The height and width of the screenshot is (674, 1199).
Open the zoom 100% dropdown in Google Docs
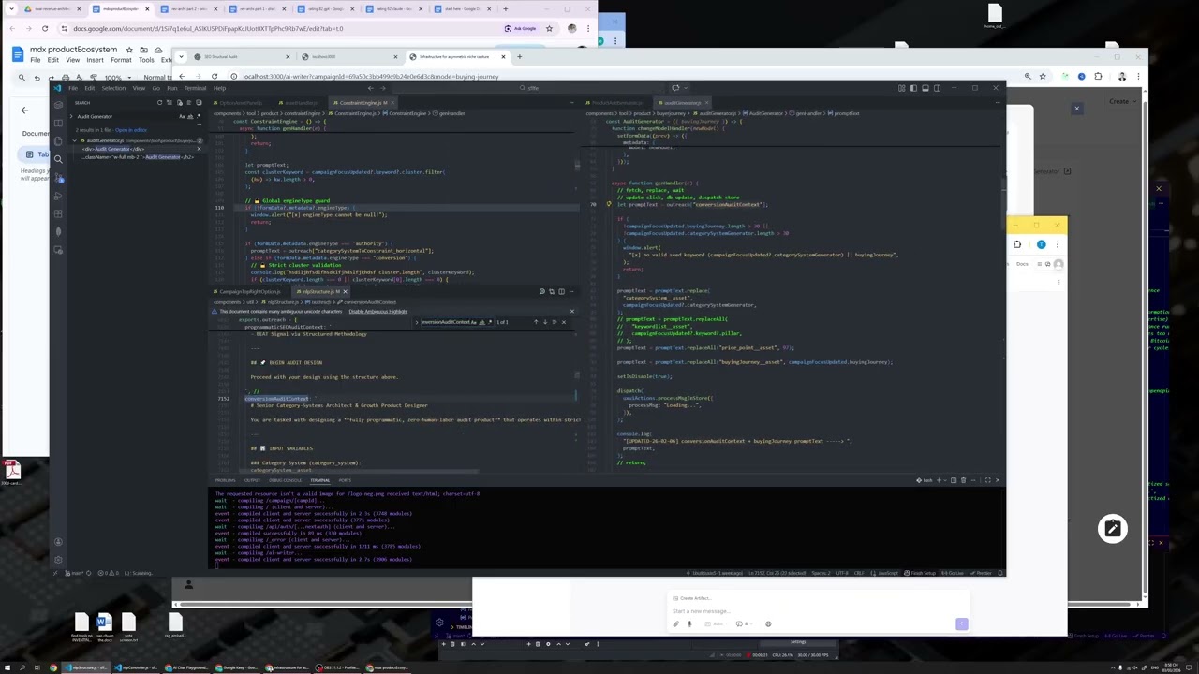pyautogui.click(x=116, y=78)
